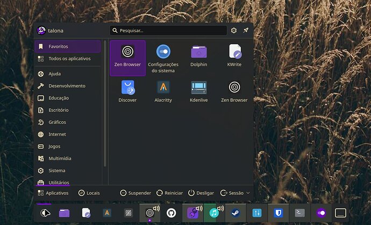The height and width of the screenshot is (225, 371).
Task: Start Alacritty from the favorites grid
Action: (x=163, y=90)
